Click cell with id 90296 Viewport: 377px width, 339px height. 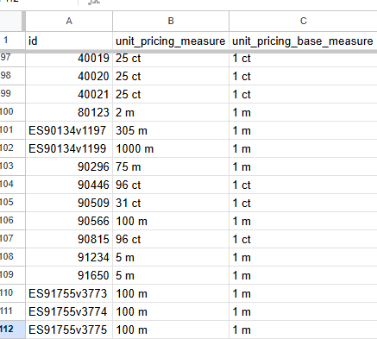69,166
